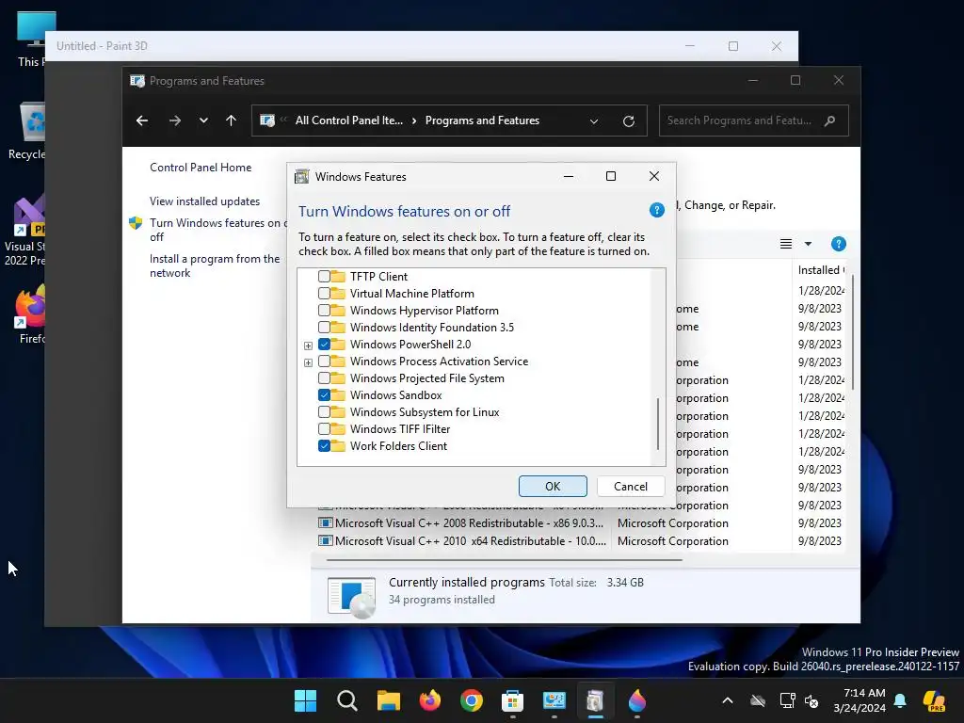Switch to Windows Features taskbar icon
964x723 pixels.
595,700
